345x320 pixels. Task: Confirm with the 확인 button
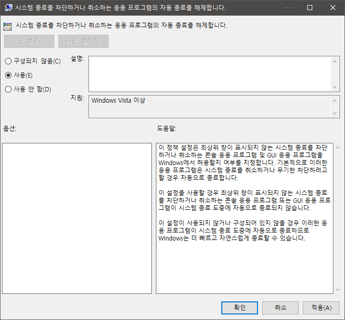239,308
